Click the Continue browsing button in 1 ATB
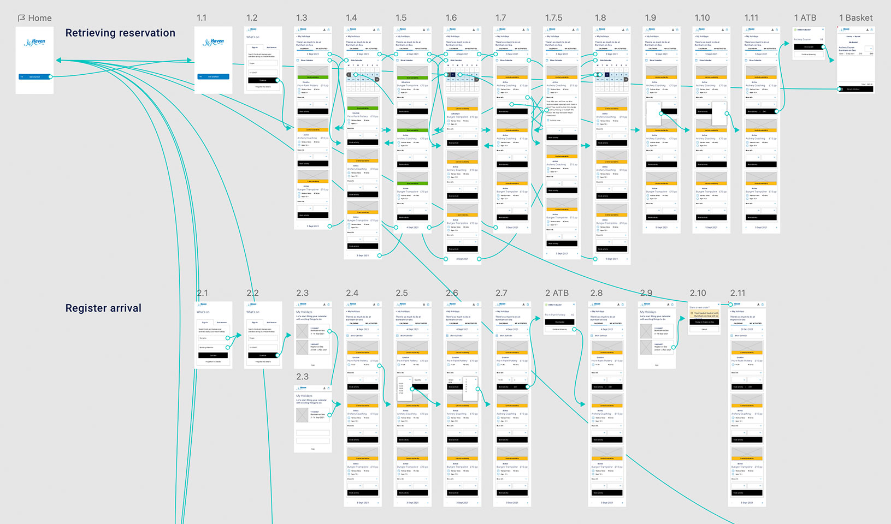The height and width of the screenshot is (524, 891). click(809, 55)
